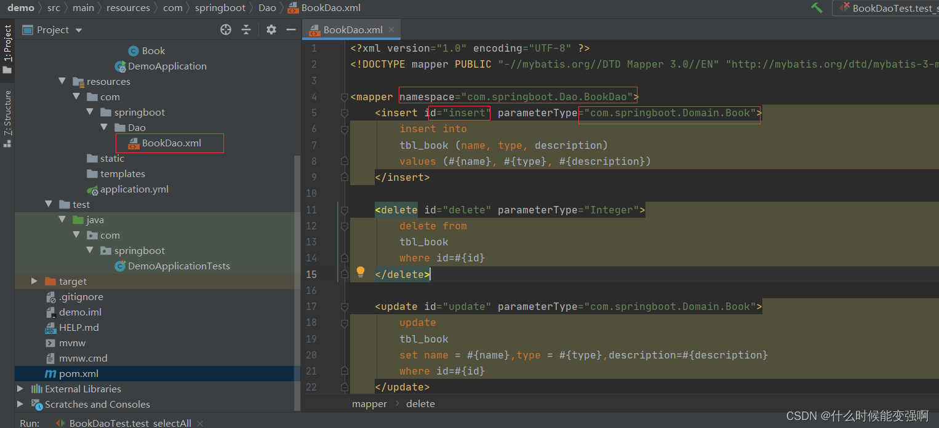Image resolution: width=939 pixels, height=428 pixels.
Task: Click the green Build hammer icon
Action: point(817,8)
